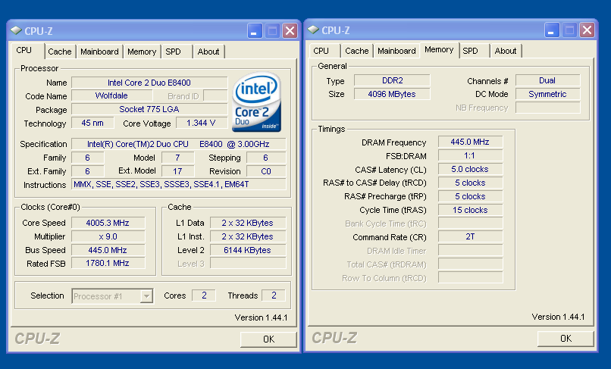Viewport: 611px width, 369px height.
Task: Click the L1 Data value 2 x 32 KBytes
Action: tap(248, 223)
